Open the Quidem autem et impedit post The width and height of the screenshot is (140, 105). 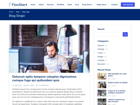[118, 82]
